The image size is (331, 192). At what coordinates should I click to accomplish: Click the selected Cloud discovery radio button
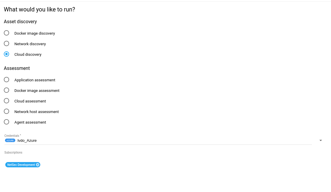[6, 54]
